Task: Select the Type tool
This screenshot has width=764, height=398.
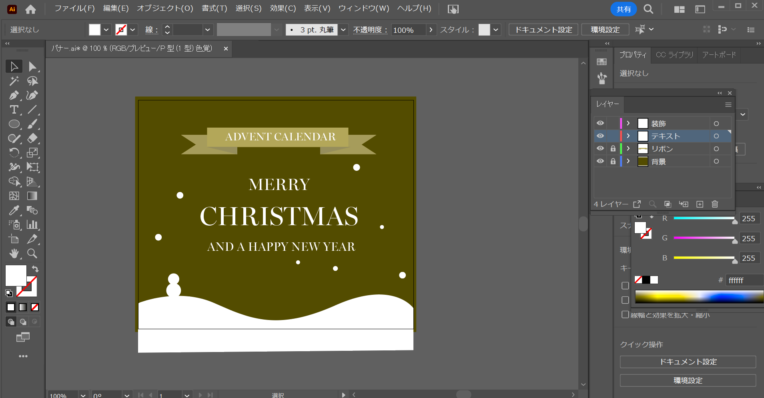Action: click(x=14, y=110)
